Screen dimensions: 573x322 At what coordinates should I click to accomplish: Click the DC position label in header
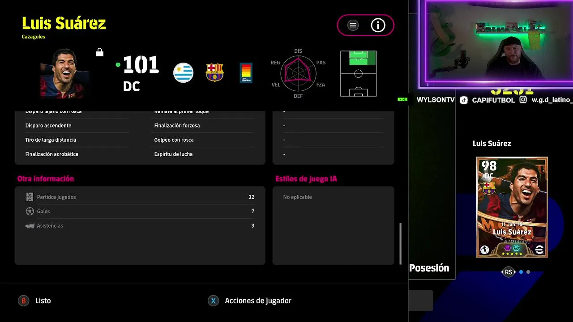tap(132, 86)
